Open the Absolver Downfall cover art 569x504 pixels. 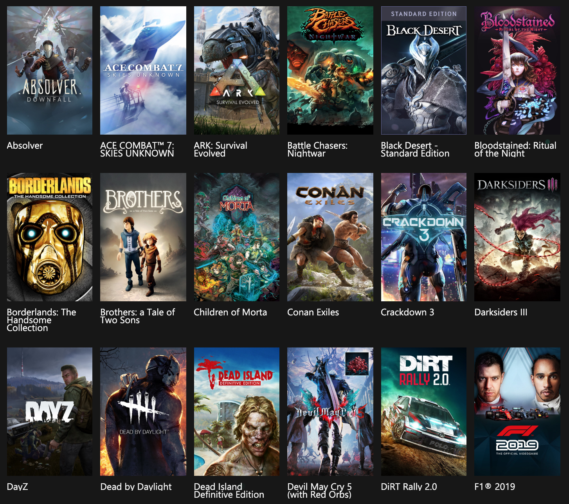click(x=50, y=70)
